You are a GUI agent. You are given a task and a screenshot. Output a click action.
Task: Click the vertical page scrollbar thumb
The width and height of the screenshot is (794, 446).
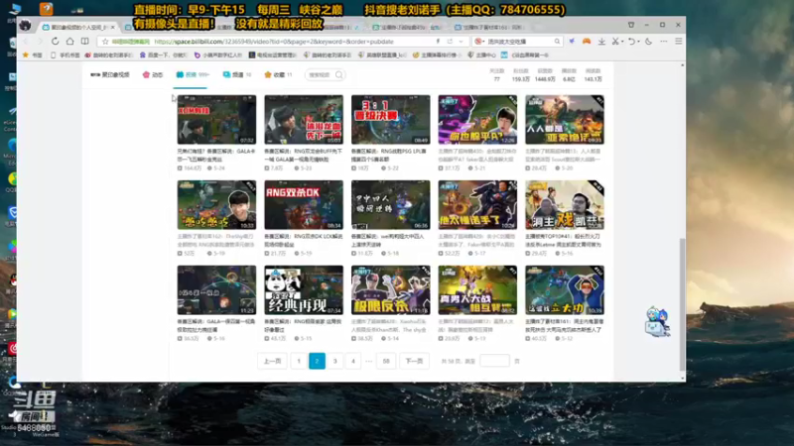tap(682, 304)
